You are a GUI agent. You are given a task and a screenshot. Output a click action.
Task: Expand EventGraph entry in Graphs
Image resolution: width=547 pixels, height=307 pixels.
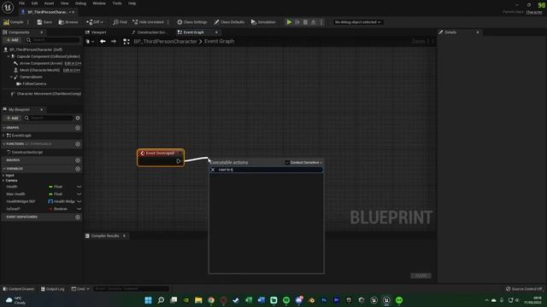click(x=3, y=136)
